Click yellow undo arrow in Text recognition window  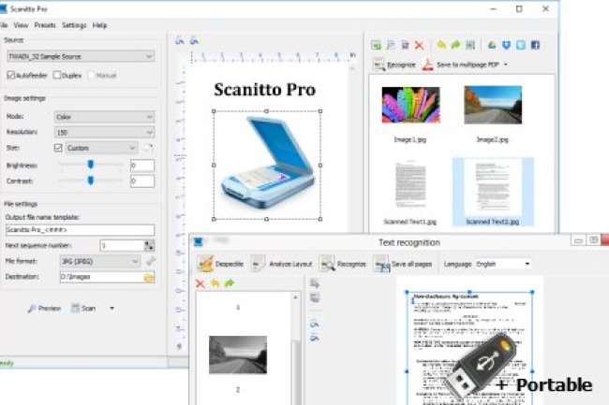click(x=215, y=283)
